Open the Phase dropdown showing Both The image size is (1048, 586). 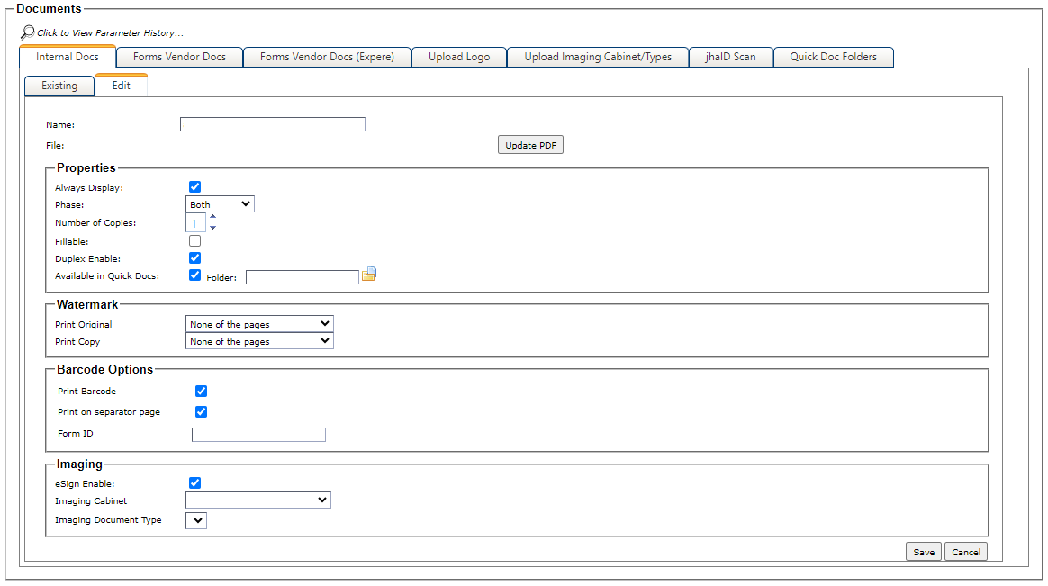[x=220, y=203]
